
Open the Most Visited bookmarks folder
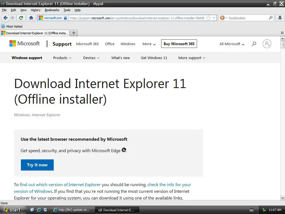12,26
